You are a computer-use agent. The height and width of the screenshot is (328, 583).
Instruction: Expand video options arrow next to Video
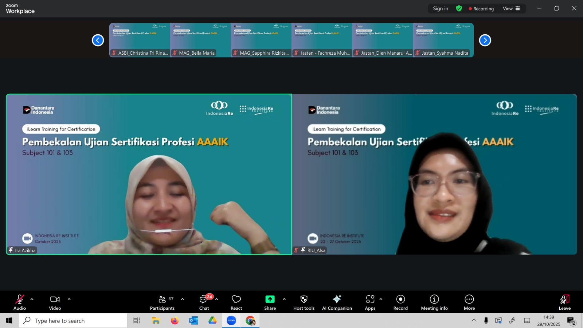pyautogui.click(x=69, y=299)
